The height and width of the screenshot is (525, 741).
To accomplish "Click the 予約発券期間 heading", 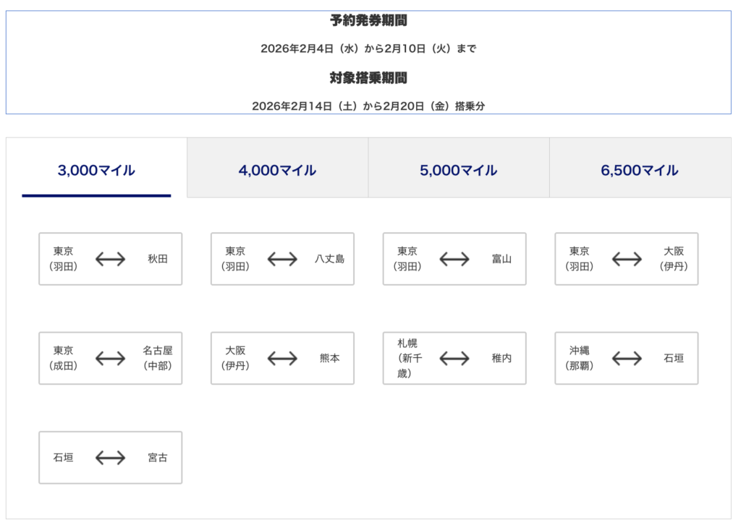I will 368,21.
